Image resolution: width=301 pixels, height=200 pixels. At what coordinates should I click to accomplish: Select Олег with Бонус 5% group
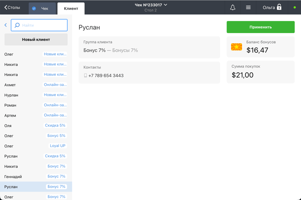tap(36, 136)
